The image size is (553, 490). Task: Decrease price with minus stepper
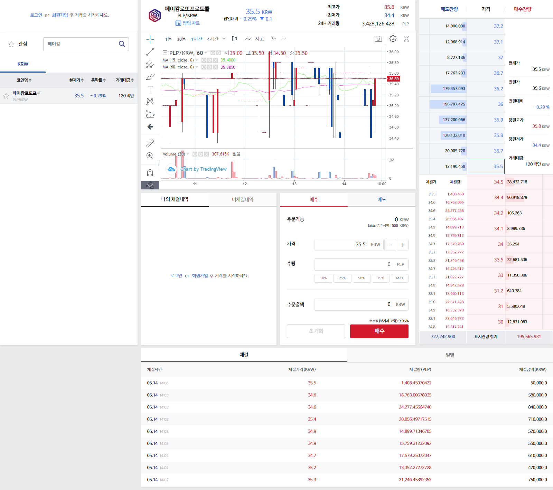pyautogui.click(x=390, y=245)
